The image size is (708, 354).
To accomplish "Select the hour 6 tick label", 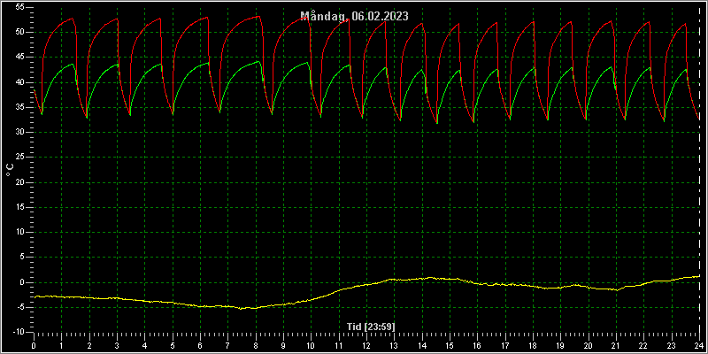I will (200, 346).
